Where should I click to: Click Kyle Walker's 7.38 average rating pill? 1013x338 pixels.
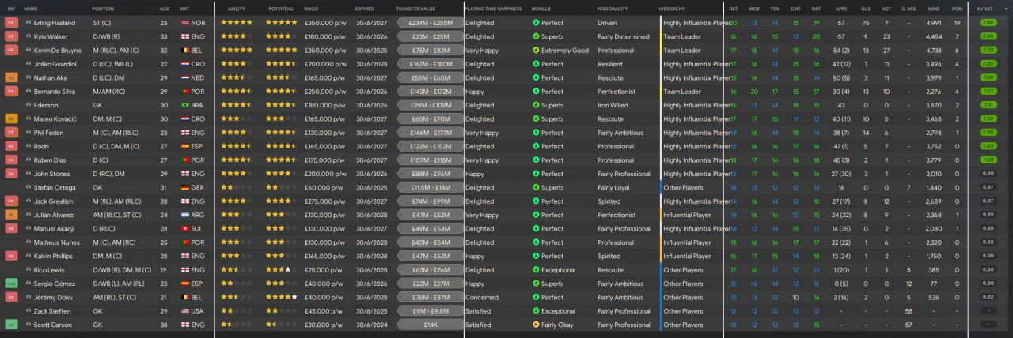(x=987, y=36)
